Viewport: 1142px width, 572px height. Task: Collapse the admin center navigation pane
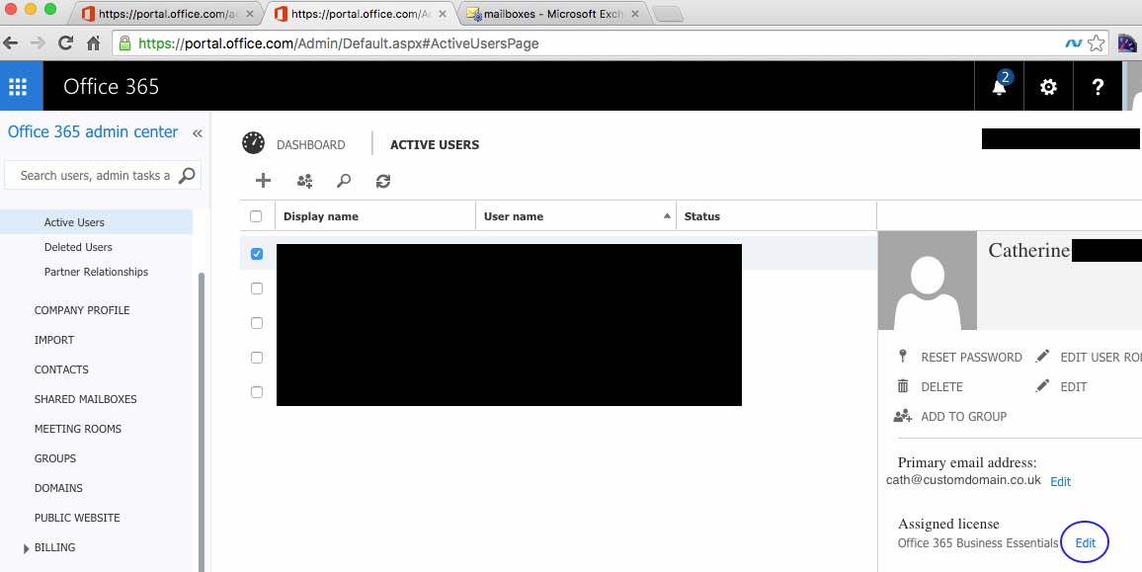click(x=197, y=132)
